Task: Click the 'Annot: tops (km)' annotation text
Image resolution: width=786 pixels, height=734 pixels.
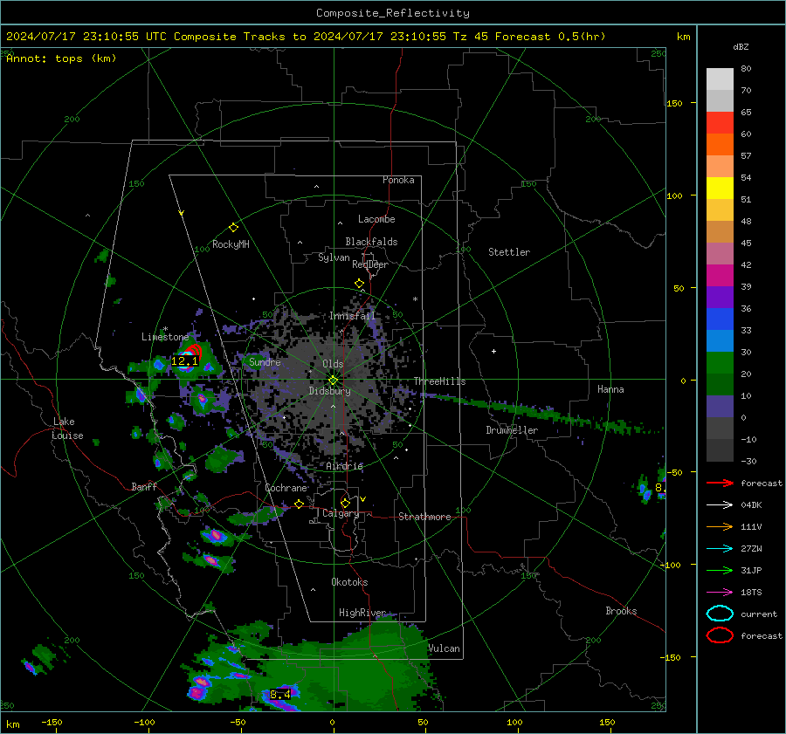Action: tap(61, 58)
